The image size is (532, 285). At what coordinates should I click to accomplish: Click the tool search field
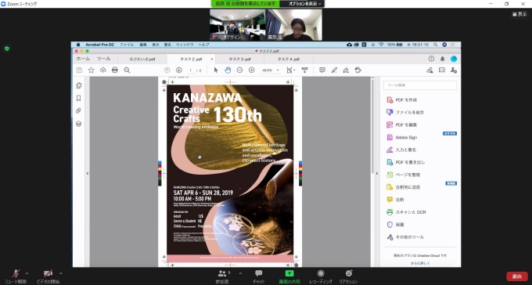point(420,85)
